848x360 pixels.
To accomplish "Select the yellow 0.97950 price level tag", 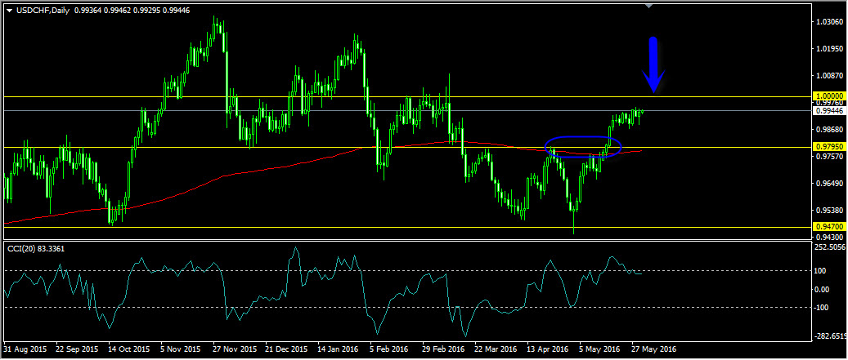I will tap(828, 147).
